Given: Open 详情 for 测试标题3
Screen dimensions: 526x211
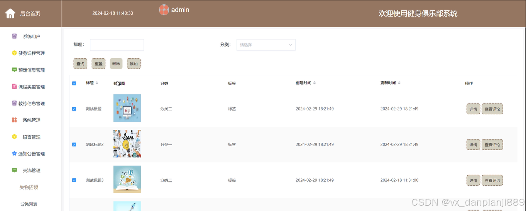Looking at the screenshot, I should click(x=473, y=180).
